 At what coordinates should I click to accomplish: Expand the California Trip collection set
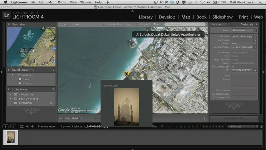click(11, 94)
